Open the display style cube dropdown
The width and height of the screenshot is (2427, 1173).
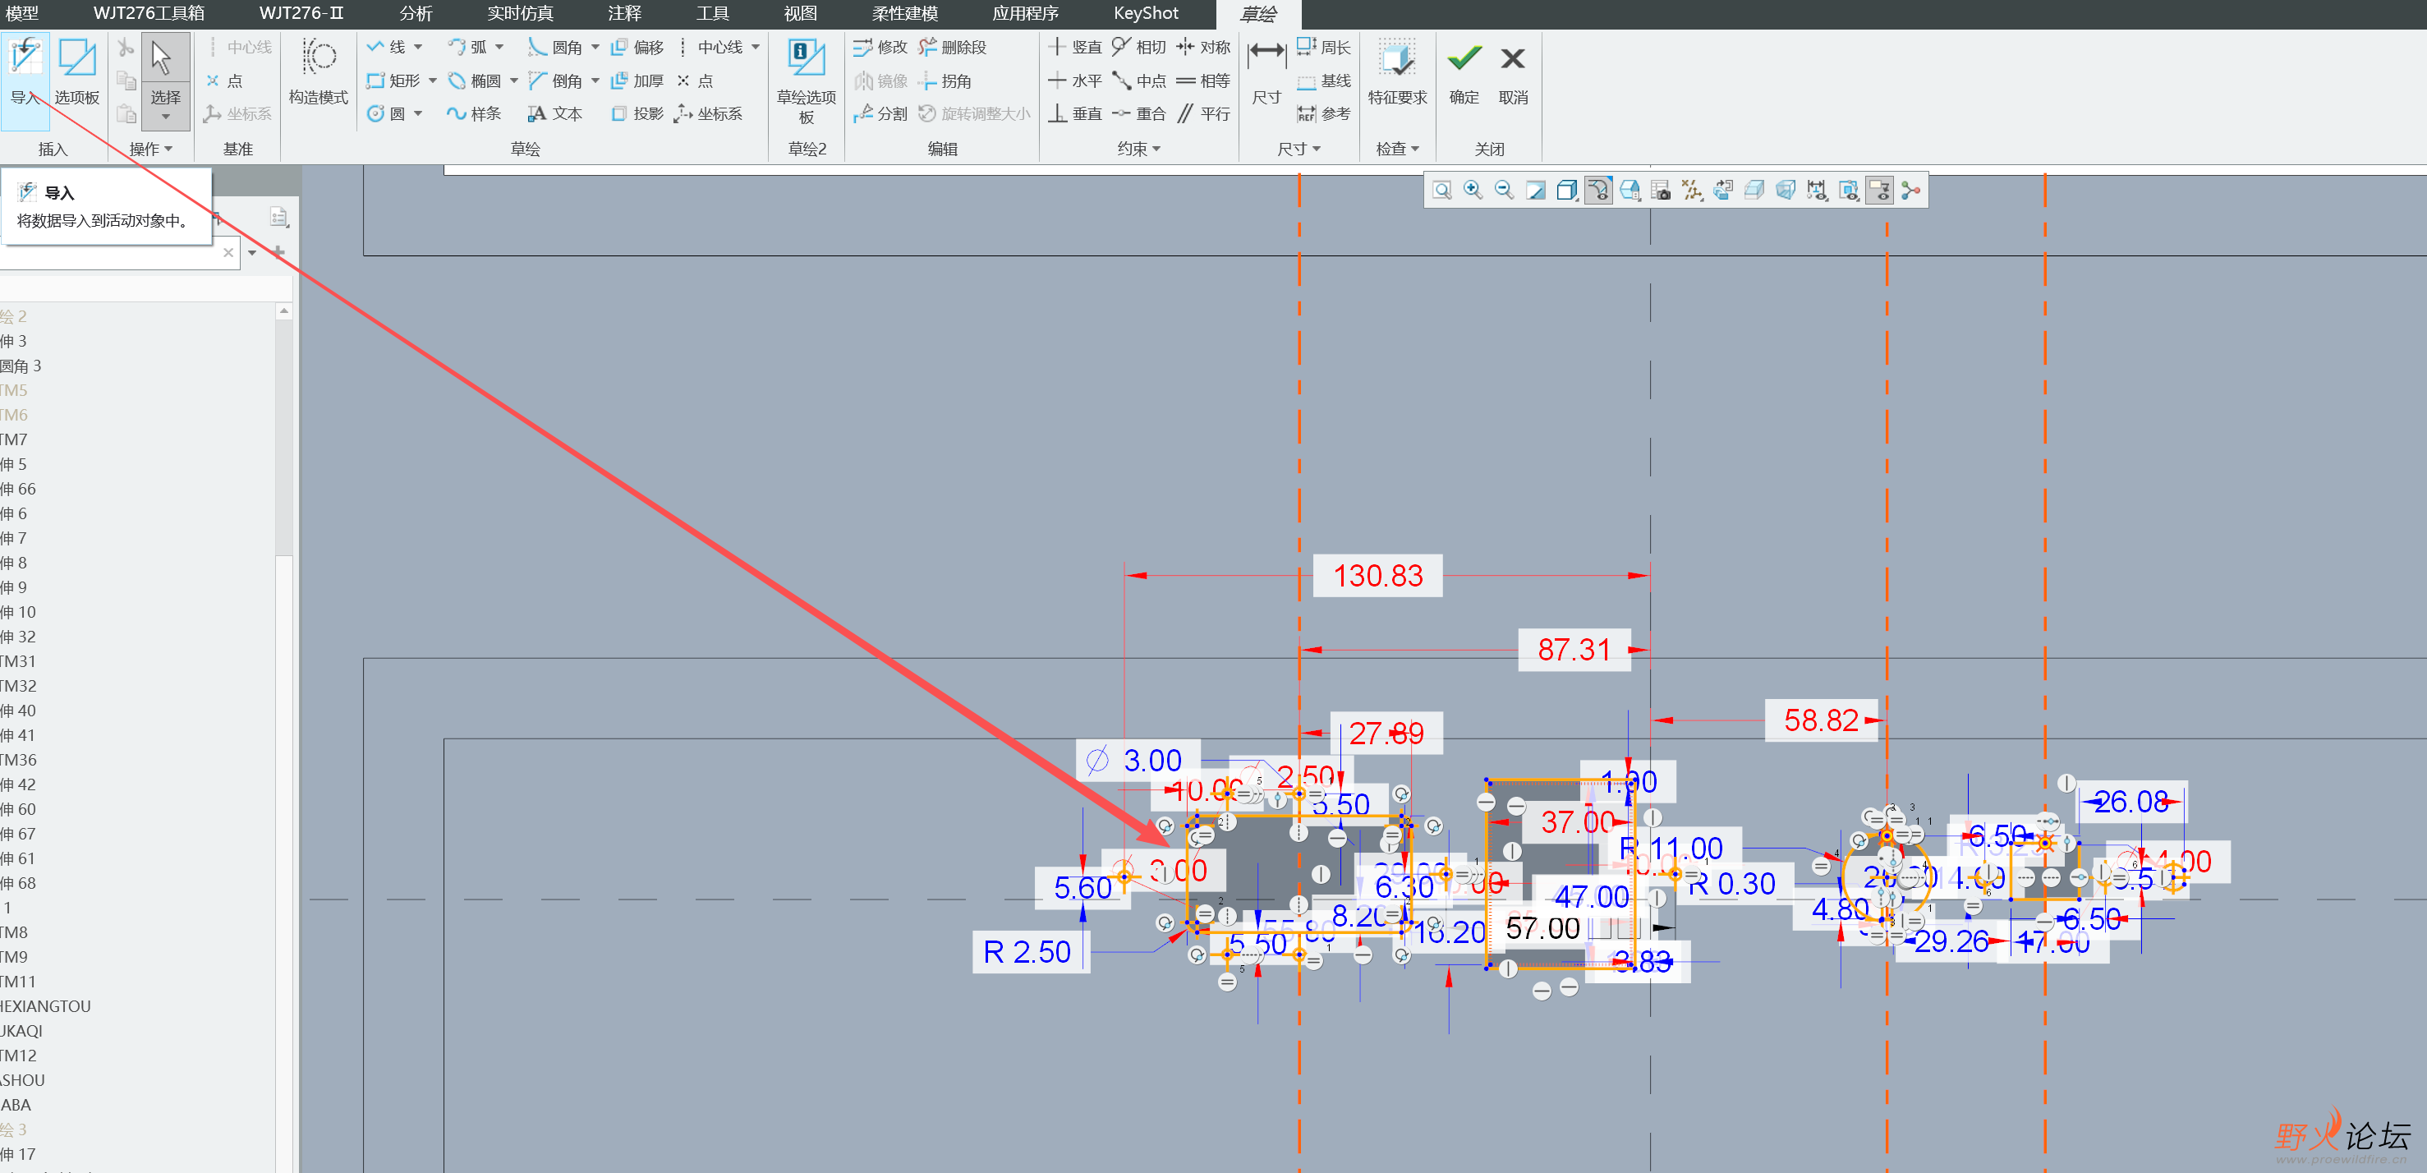point(1567,191)
